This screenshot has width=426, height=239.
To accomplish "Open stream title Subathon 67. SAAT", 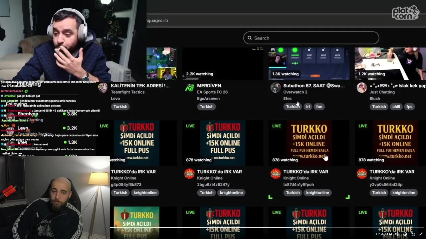I will click(314, 86).
